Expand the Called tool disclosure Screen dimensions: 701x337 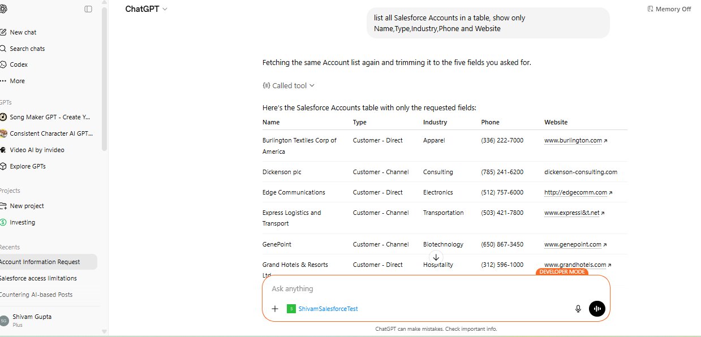(288, 85)
